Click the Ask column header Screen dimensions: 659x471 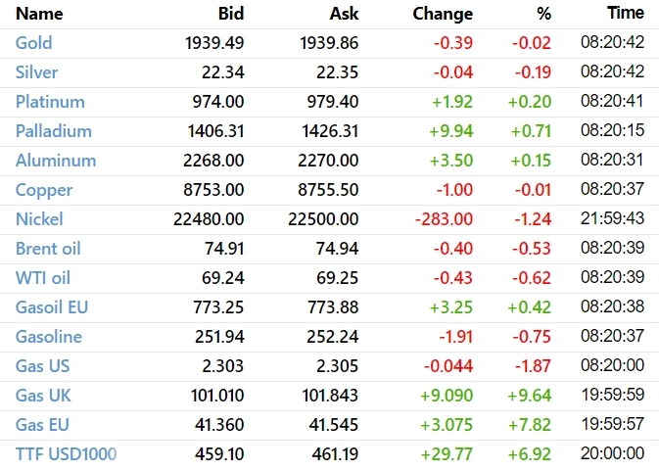[x=343, y=14]
